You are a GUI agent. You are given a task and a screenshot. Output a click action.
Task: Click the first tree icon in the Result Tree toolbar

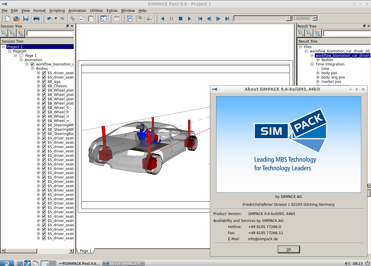tap(301, 33)
